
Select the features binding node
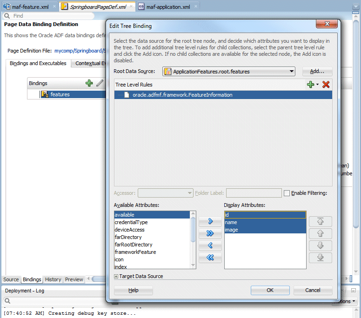73,94
